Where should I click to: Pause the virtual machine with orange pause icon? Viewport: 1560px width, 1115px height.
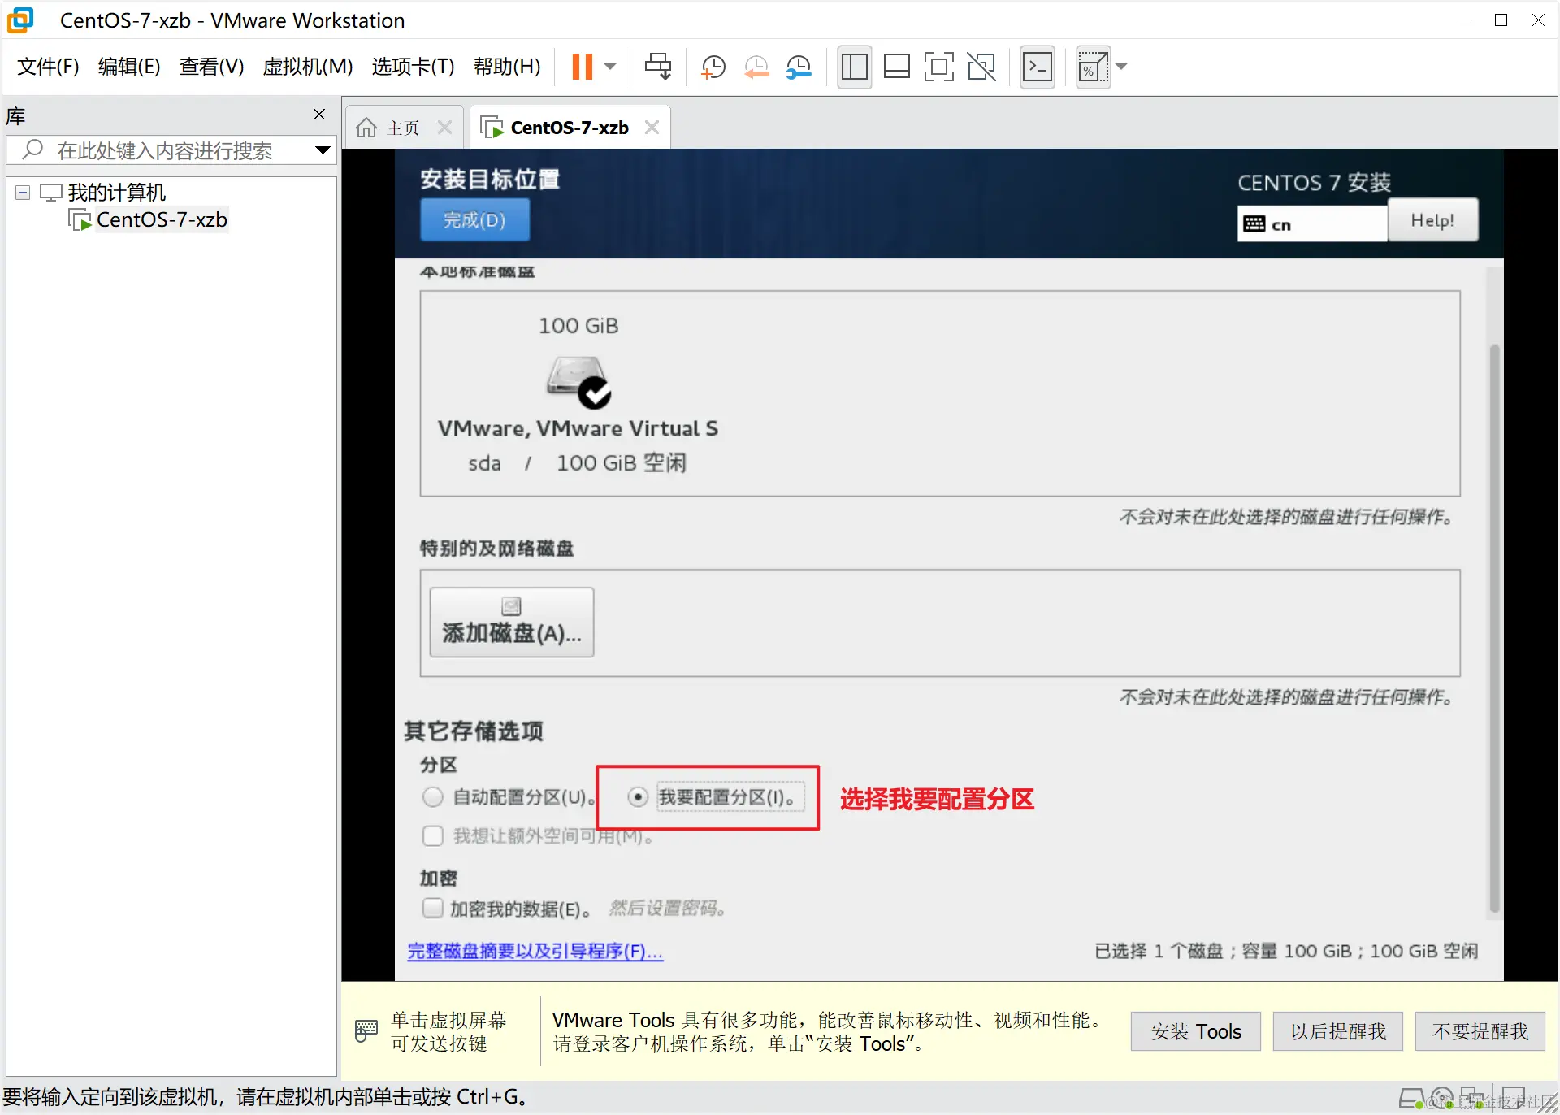pyautogui.click(x=582, y=67)
